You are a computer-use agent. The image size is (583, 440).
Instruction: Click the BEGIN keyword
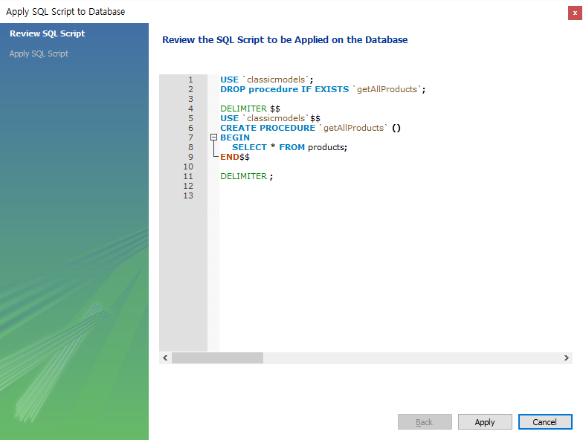[235, 137]
